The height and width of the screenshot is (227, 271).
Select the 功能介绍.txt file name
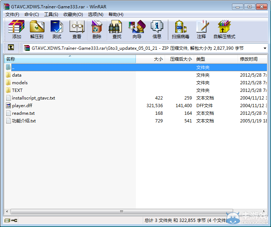pos(24,121)
